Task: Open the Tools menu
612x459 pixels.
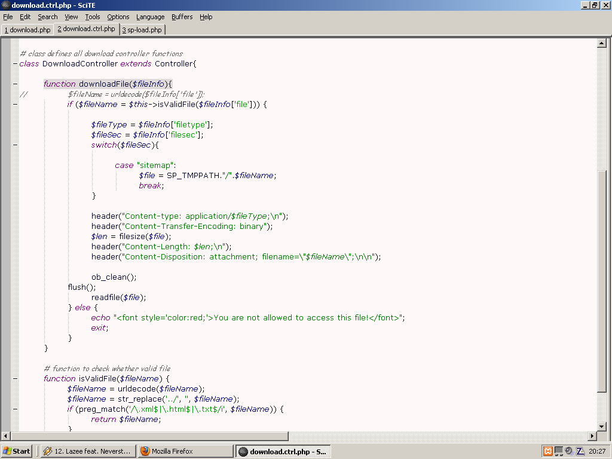Action: point(93,17)
